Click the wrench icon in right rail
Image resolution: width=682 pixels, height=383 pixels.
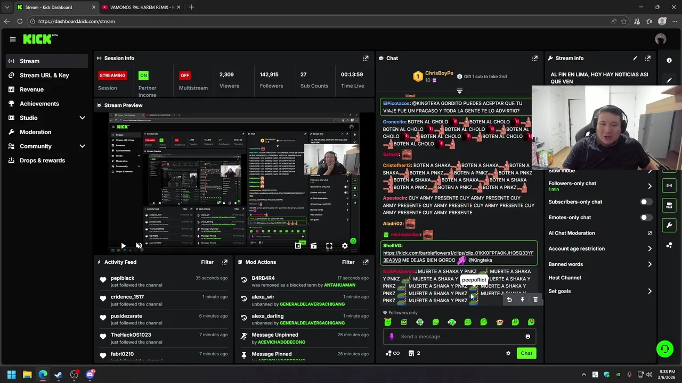point(669,226)
